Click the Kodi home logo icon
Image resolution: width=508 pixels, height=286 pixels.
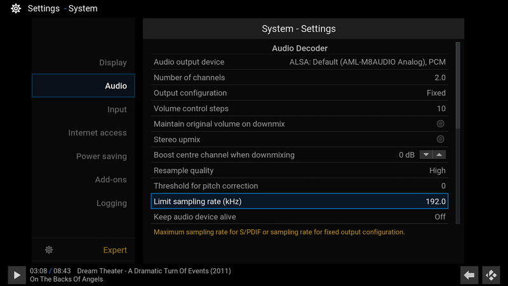(x=491, y=275)
